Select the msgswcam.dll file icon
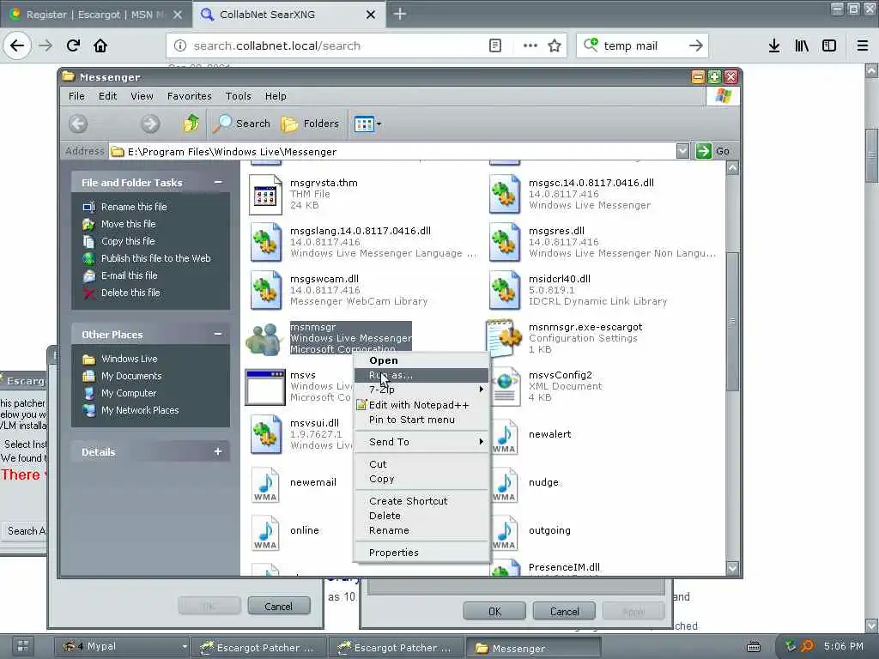Image resolution: width=879 pixels, height=659 pixels. tap(265, 290)
